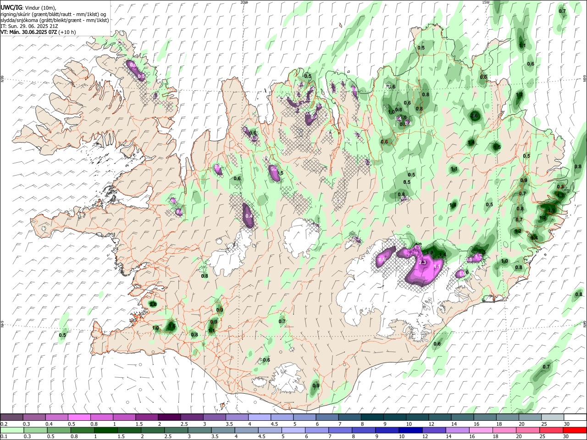Click the bright pink 0.5 swatch in top legend row
587x440 pixels.
pyautogui.click(x=79, y=417)
